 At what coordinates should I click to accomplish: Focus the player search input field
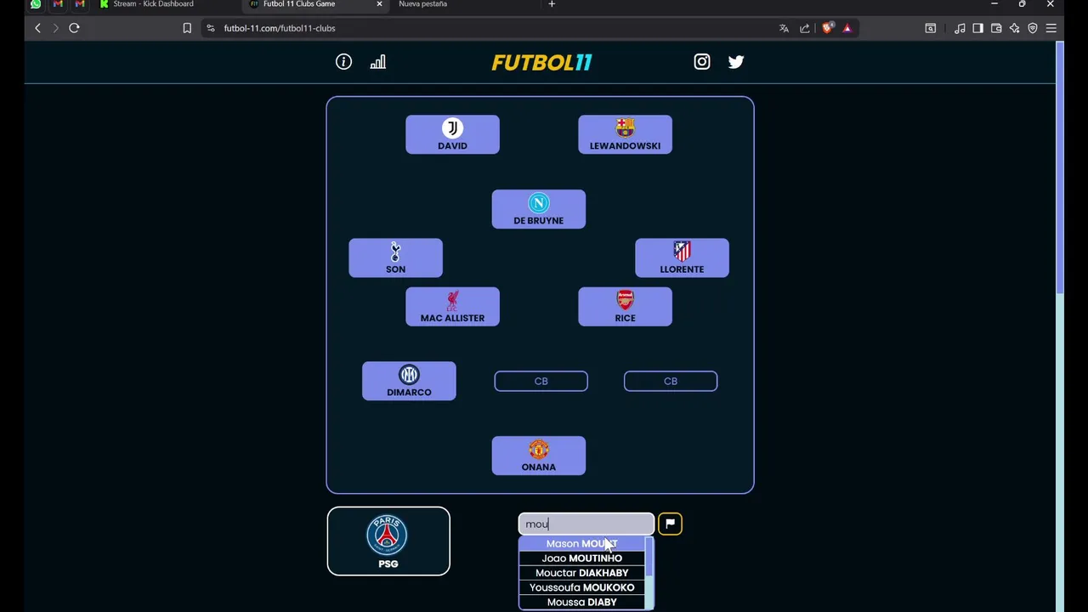click(x=586, y=524)
